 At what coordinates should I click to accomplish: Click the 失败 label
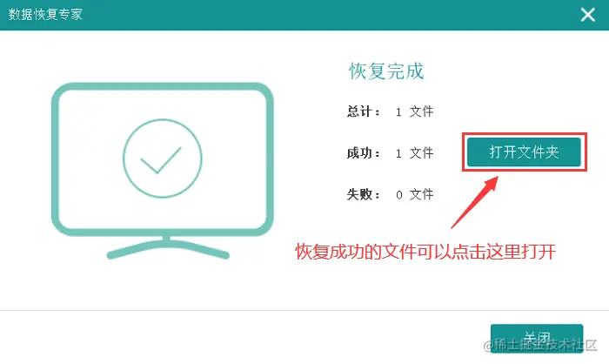point(363,194)
